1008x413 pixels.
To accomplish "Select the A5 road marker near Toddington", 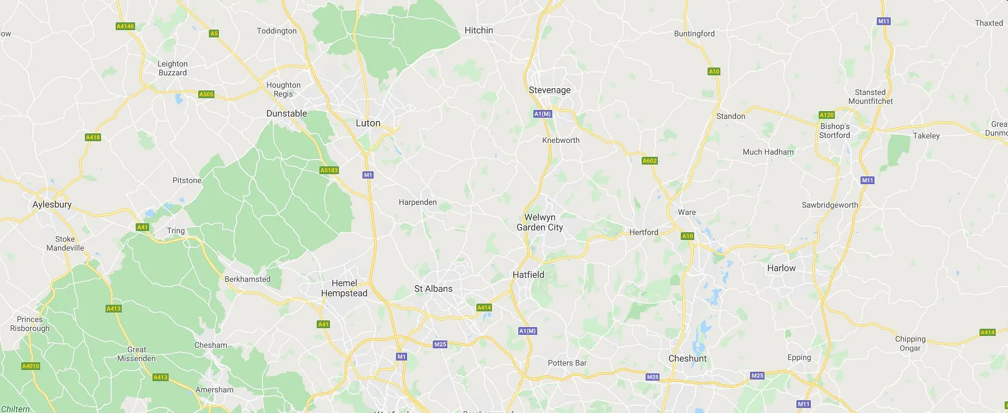I will [214, 33].
